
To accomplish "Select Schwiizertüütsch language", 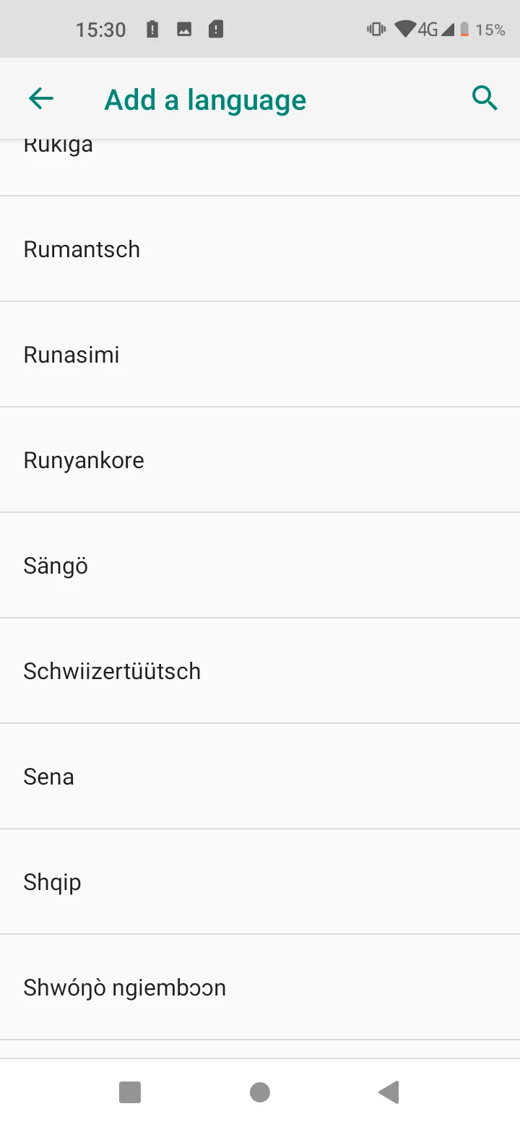I will point(260,670).
